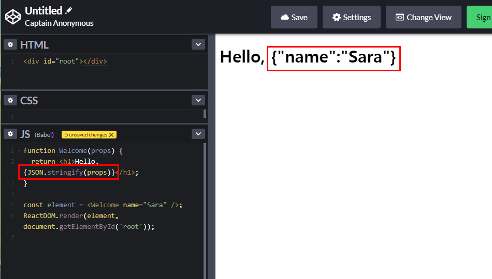This screenshot has height=279, width=492.
Task: Click {"name":"Sara"} output in preview
Action: pyautogui.click(x=334, y=57)
